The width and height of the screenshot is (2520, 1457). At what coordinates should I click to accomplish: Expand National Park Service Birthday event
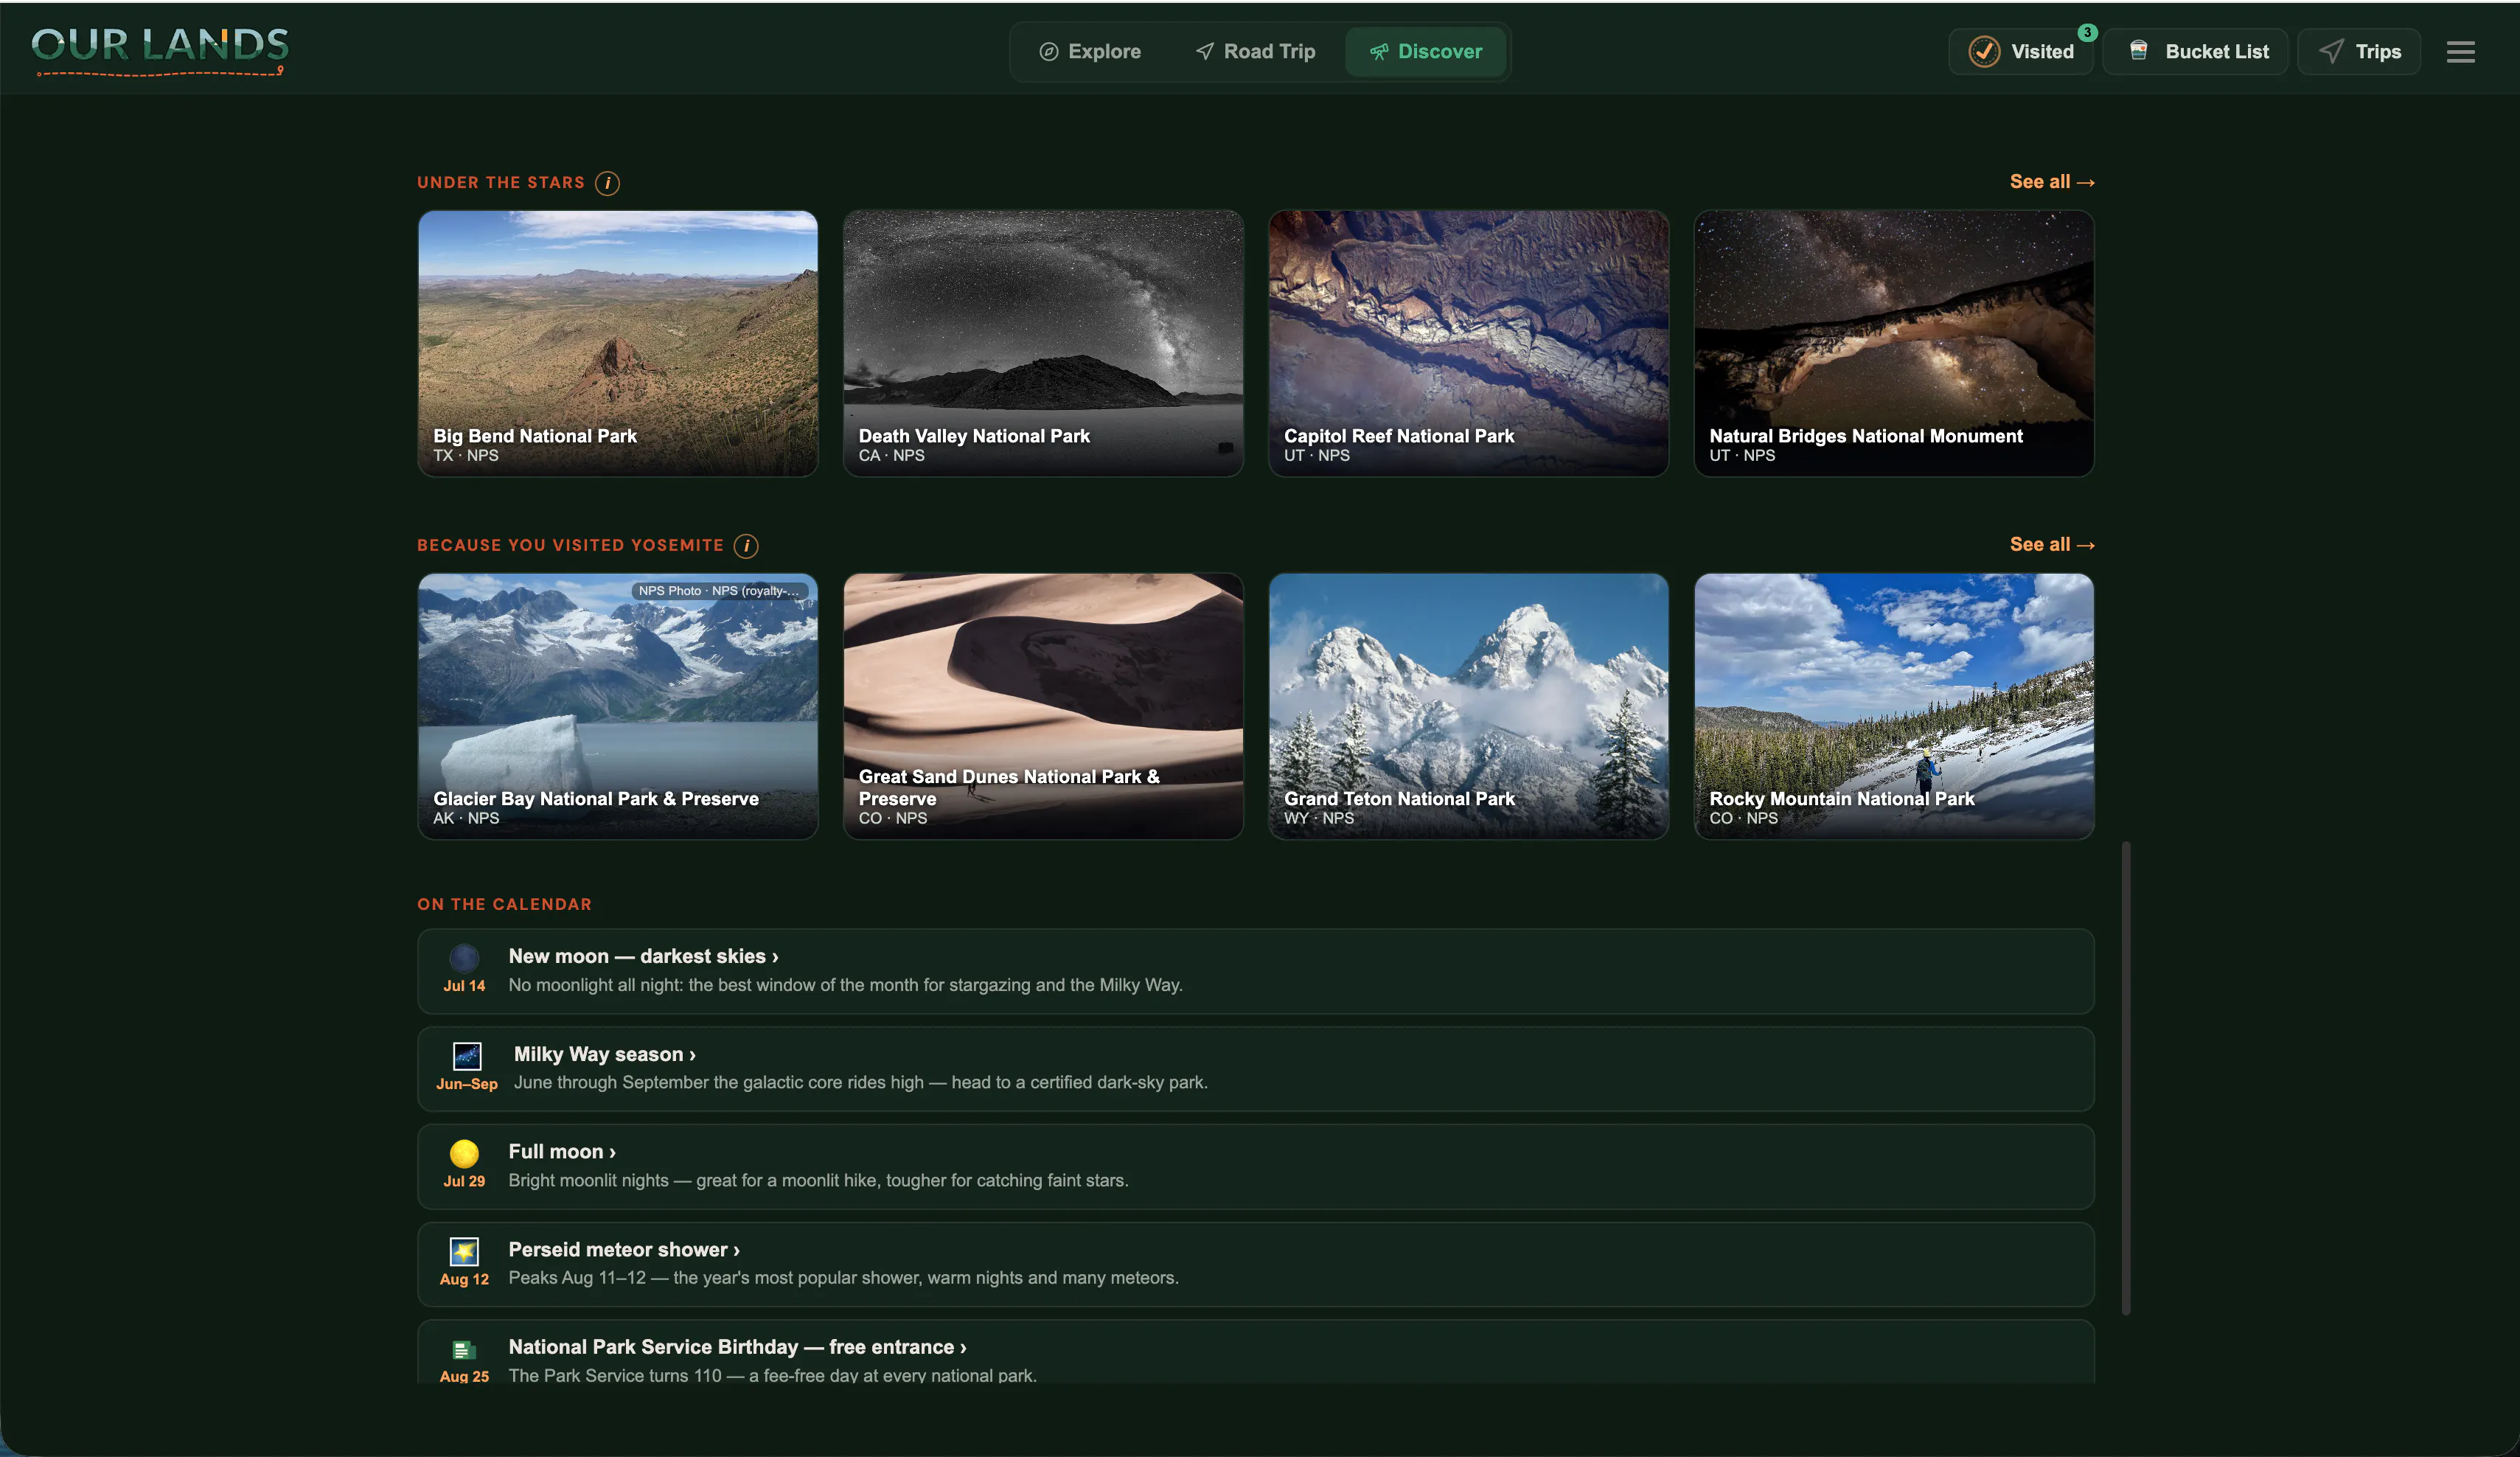point(1256,1352)
